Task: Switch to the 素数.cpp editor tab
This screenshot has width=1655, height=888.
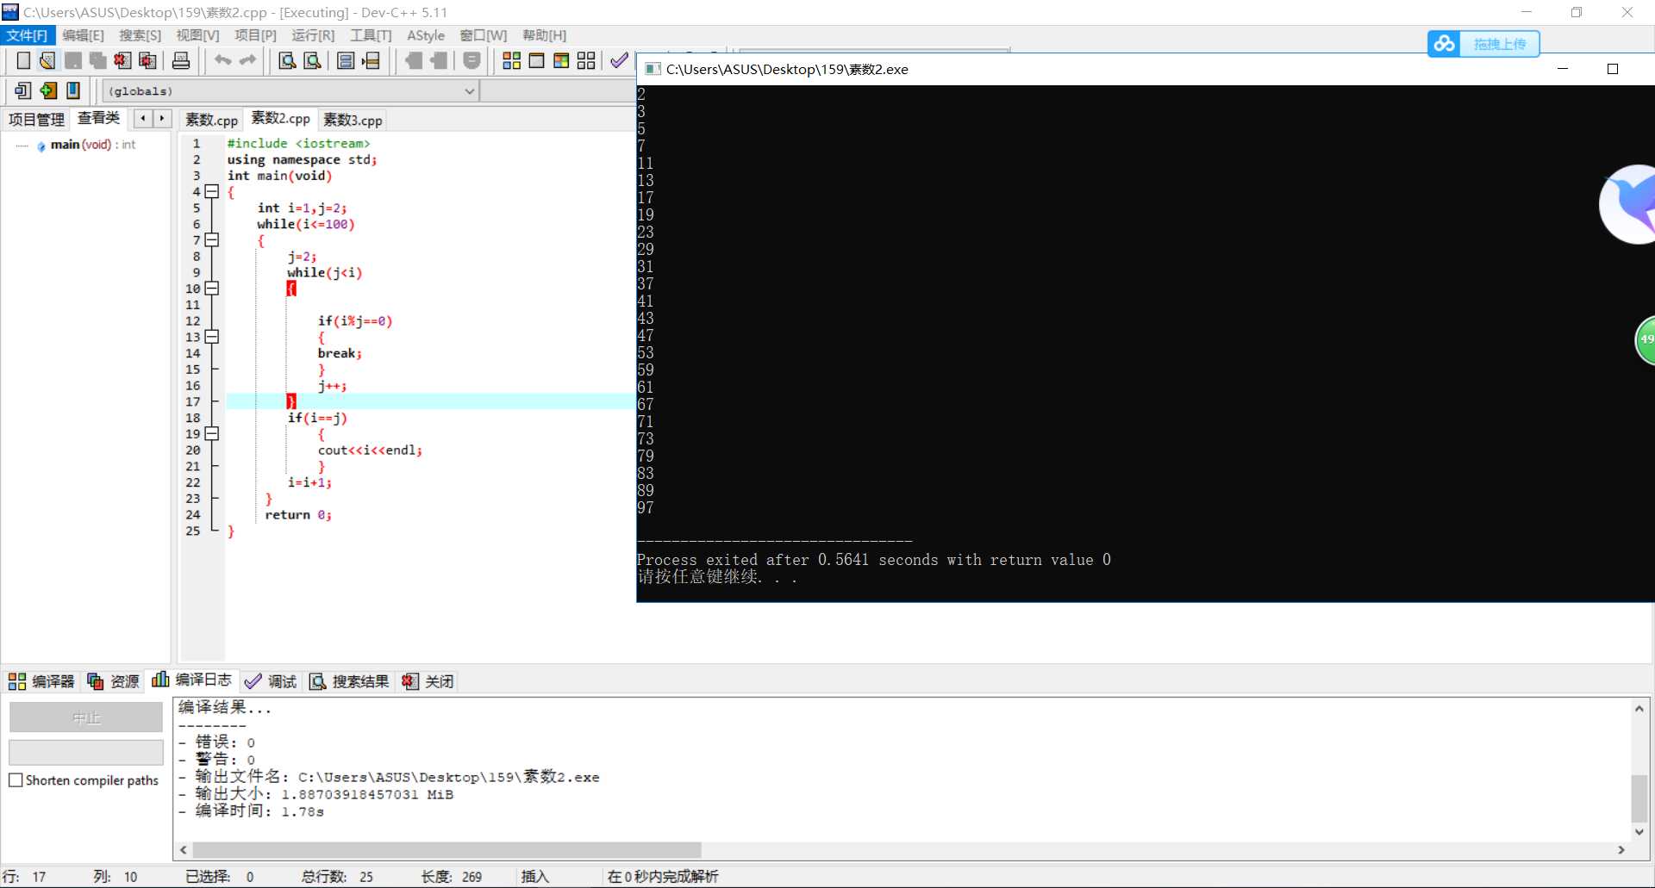Action: (211, 120)
